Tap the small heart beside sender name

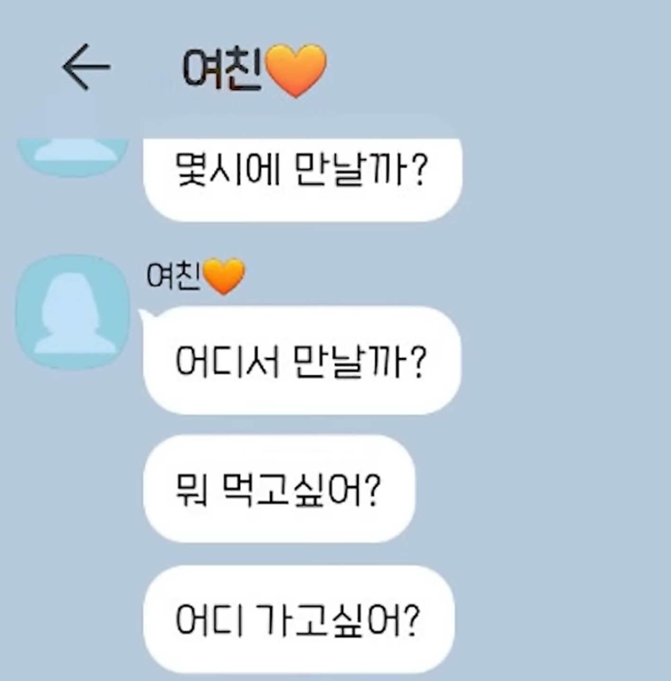tap(224, 277)
